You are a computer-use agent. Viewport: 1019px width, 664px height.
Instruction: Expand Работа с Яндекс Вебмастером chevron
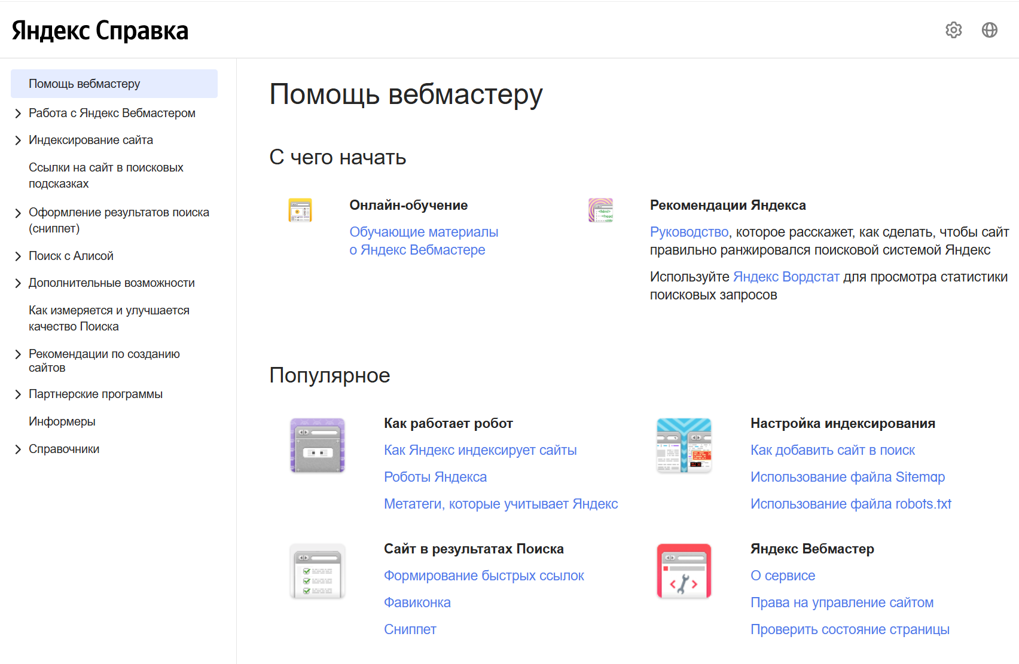(x=18, y=114)
